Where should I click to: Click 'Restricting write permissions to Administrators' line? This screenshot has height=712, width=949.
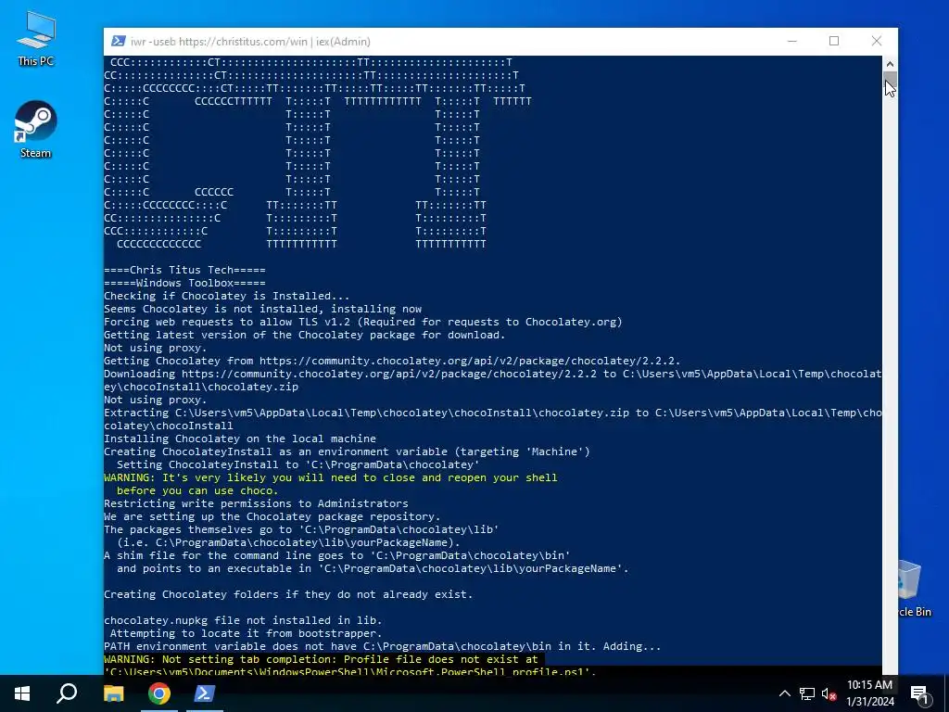pyautogui.click(x=256, y=503)
